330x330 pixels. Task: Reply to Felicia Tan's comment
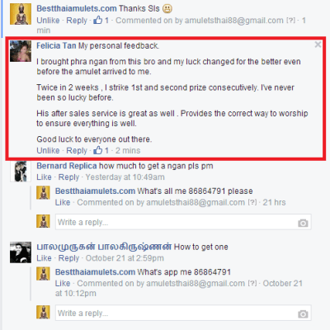(77, 151)
